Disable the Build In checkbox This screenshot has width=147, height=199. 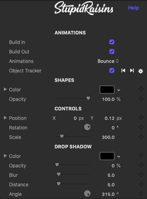pyautogui.click(x=112, y=42)
